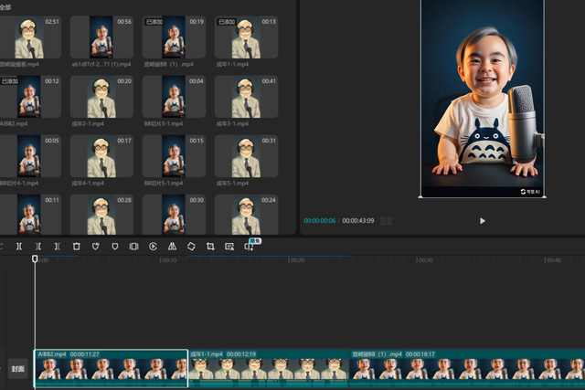Click the delete (trash) icon in timeline toolbar
The width and height of the screenshot is (585, 390).
point(76,247)
